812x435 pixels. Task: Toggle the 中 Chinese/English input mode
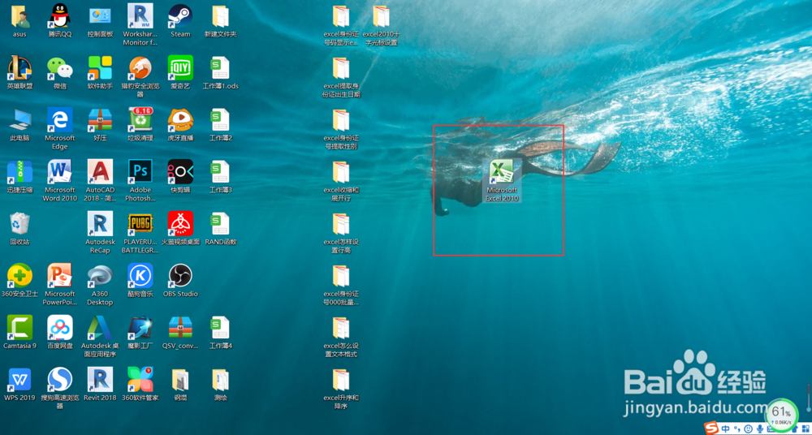point(726,429)
